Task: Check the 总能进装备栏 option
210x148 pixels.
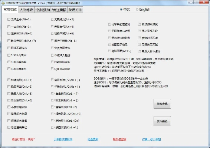Action: tap(9, 127)
